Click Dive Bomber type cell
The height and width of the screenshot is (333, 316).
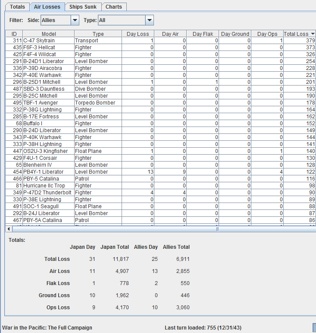click(98, 89)
